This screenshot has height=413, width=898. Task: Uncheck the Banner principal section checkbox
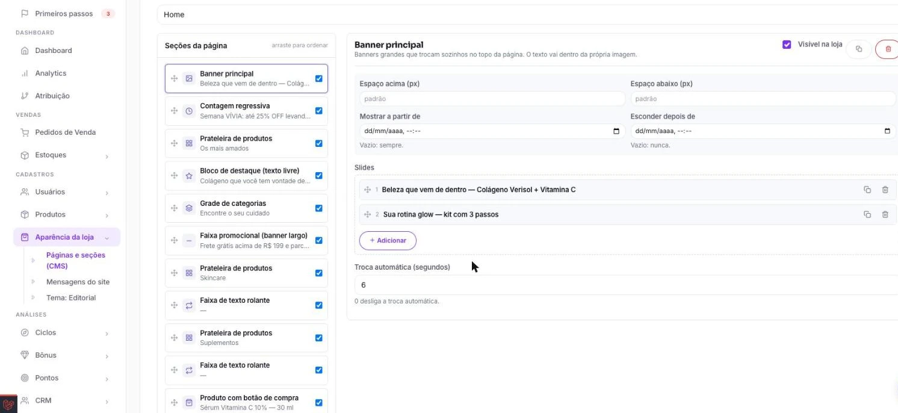pos(319,78)
